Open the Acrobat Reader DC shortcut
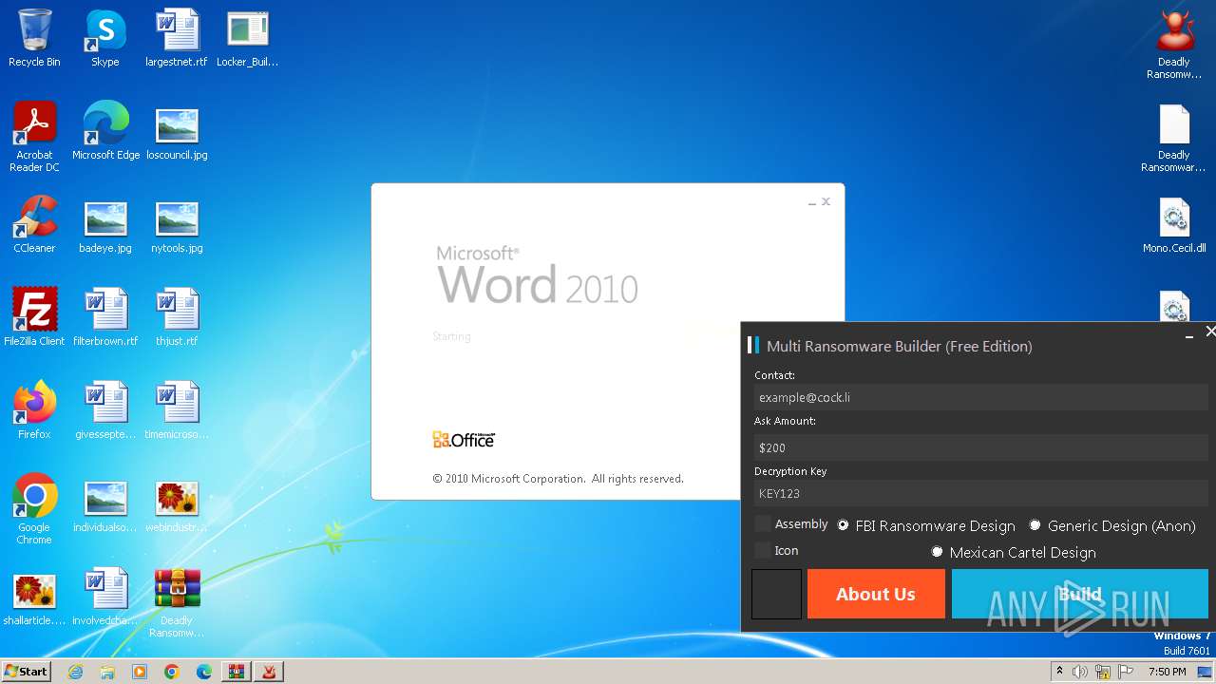Screen dimensions: 1216x684 click(x=34, y=137)
